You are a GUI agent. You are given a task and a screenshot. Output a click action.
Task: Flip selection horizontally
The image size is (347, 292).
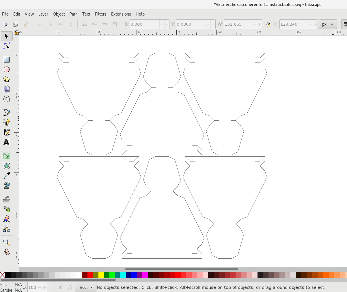pos(60,24)
